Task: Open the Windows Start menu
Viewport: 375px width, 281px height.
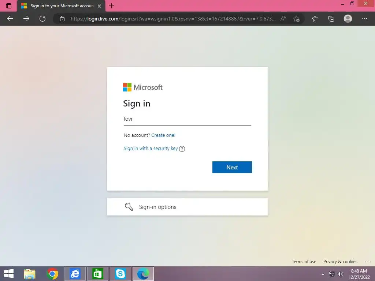Action: click(9, 274)
